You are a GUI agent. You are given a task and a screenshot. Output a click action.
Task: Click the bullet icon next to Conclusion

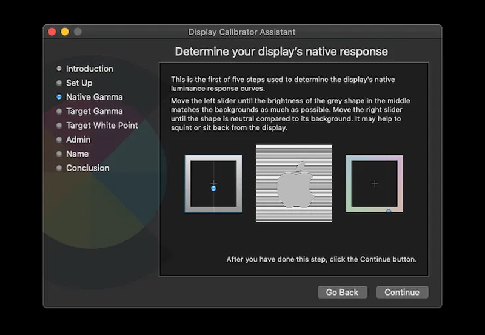[59, 168]
